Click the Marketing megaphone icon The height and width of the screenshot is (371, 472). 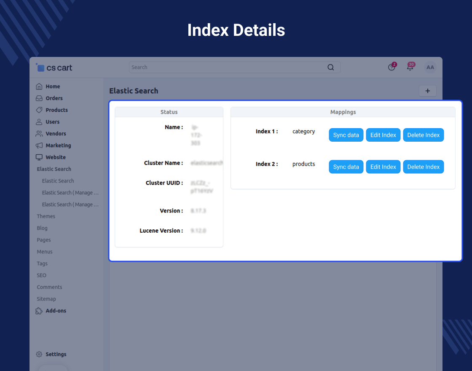[39, 145]
